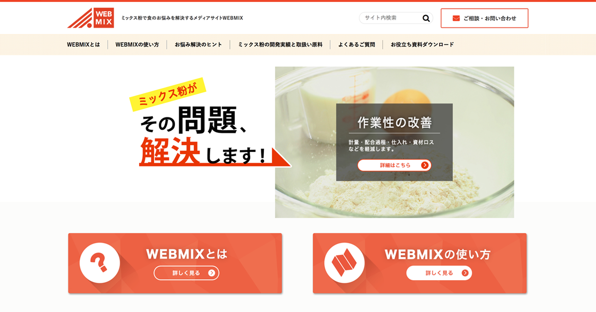Open お役立ち資料ダウンロード navigation link
This screenshot has width=596, height=312.
pyautogui.click(x=422, y=45)
